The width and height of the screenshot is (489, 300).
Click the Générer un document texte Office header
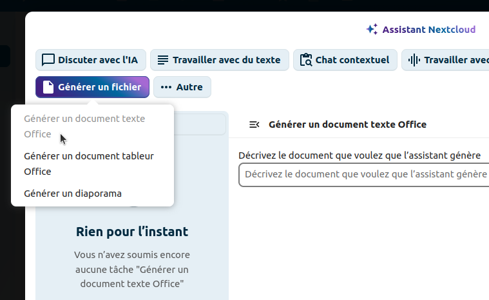click(347, 125)
